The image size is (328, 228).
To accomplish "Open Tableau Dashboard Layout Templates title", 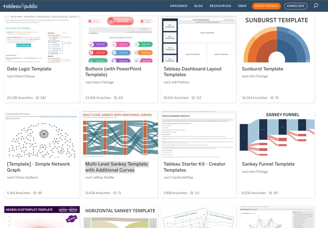I will pyautogui.click(x=192, y=72).
